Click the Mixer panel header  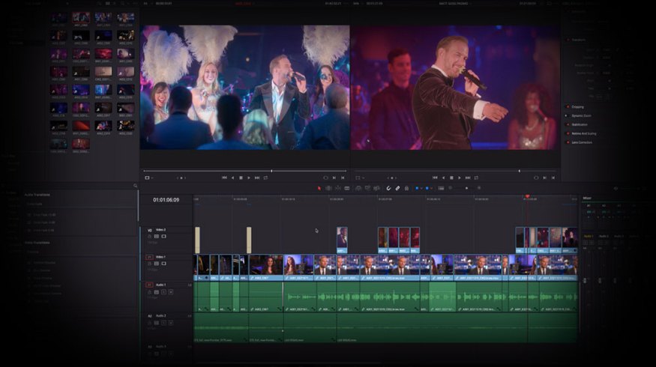587,198
